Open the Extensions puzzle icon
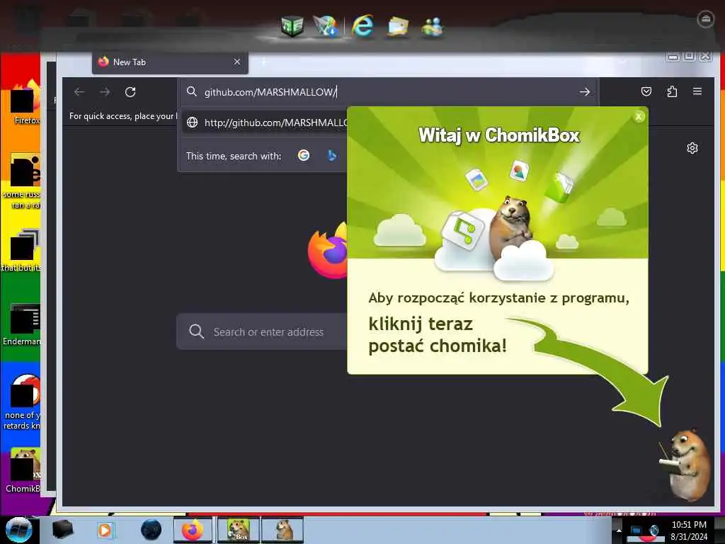Screen dimensions: 725x544 (672, 91)
